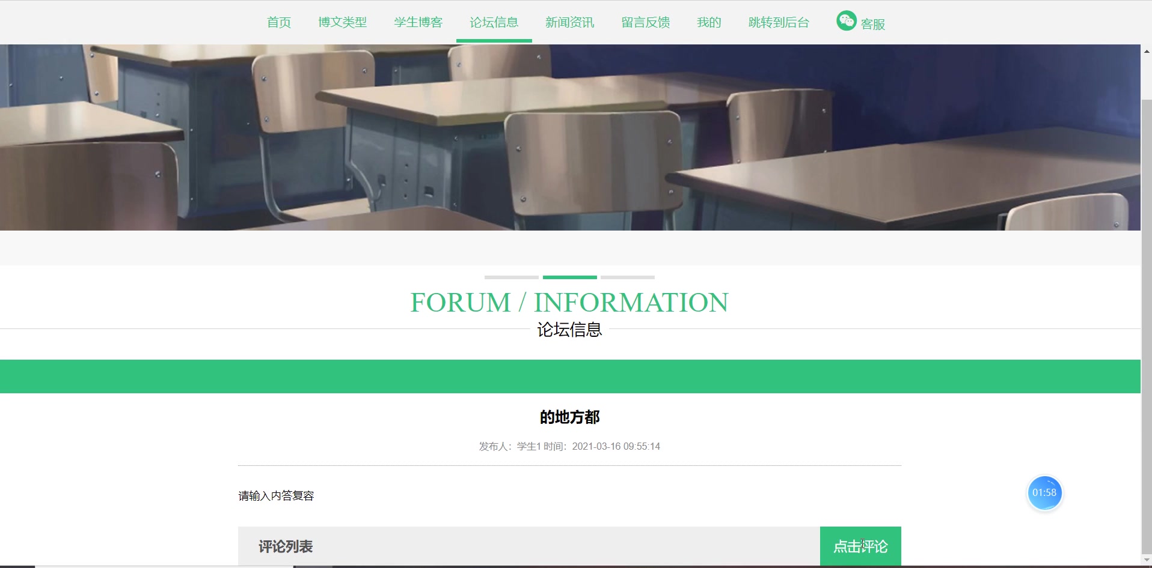Select the third carousel indicator bar
Viewport: 1152px width, 568px height.
click(x=627, y=277)
